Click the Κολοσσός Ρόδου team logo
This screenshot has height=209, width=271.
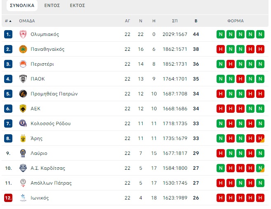(x=23, y=123)
